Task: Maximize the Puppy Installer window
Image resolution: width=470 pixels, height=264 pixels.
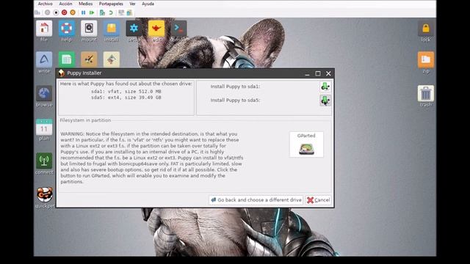Action: [318, 73]
